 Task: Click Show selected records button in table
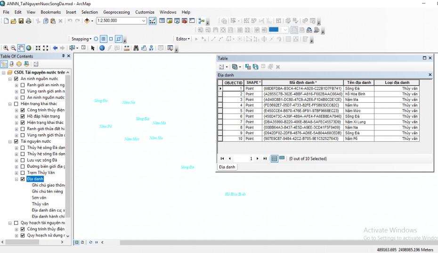point(282,158)
